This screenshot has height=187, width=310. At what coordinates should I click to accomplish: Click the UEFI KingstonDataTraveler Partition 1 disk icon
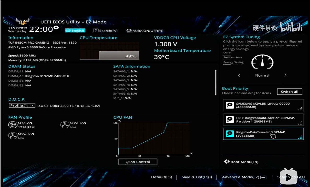[x=230, y=119]
